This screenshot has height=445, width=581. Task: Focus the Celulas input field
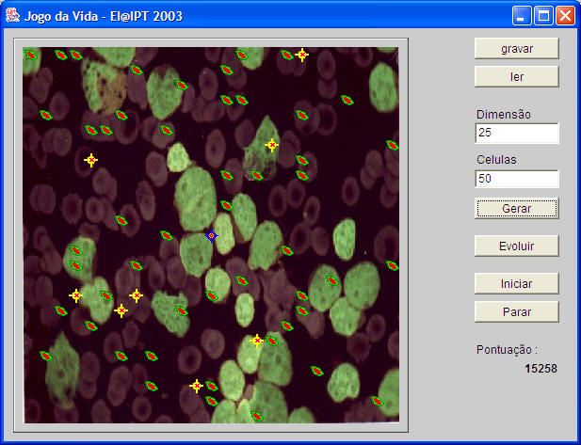(x=516, y=178)
